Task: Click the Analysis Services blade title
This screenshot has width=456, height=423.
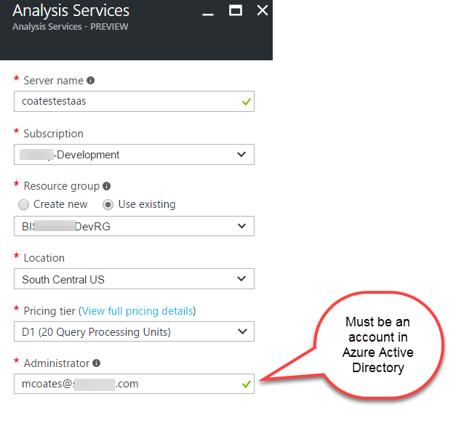Action: coord(71,10)
